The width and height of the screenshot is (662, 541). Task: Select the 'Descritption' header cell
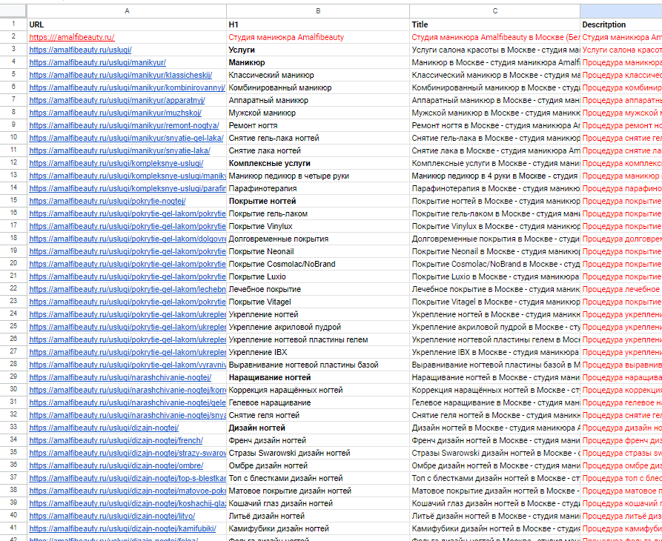click(x=621, y=24)
